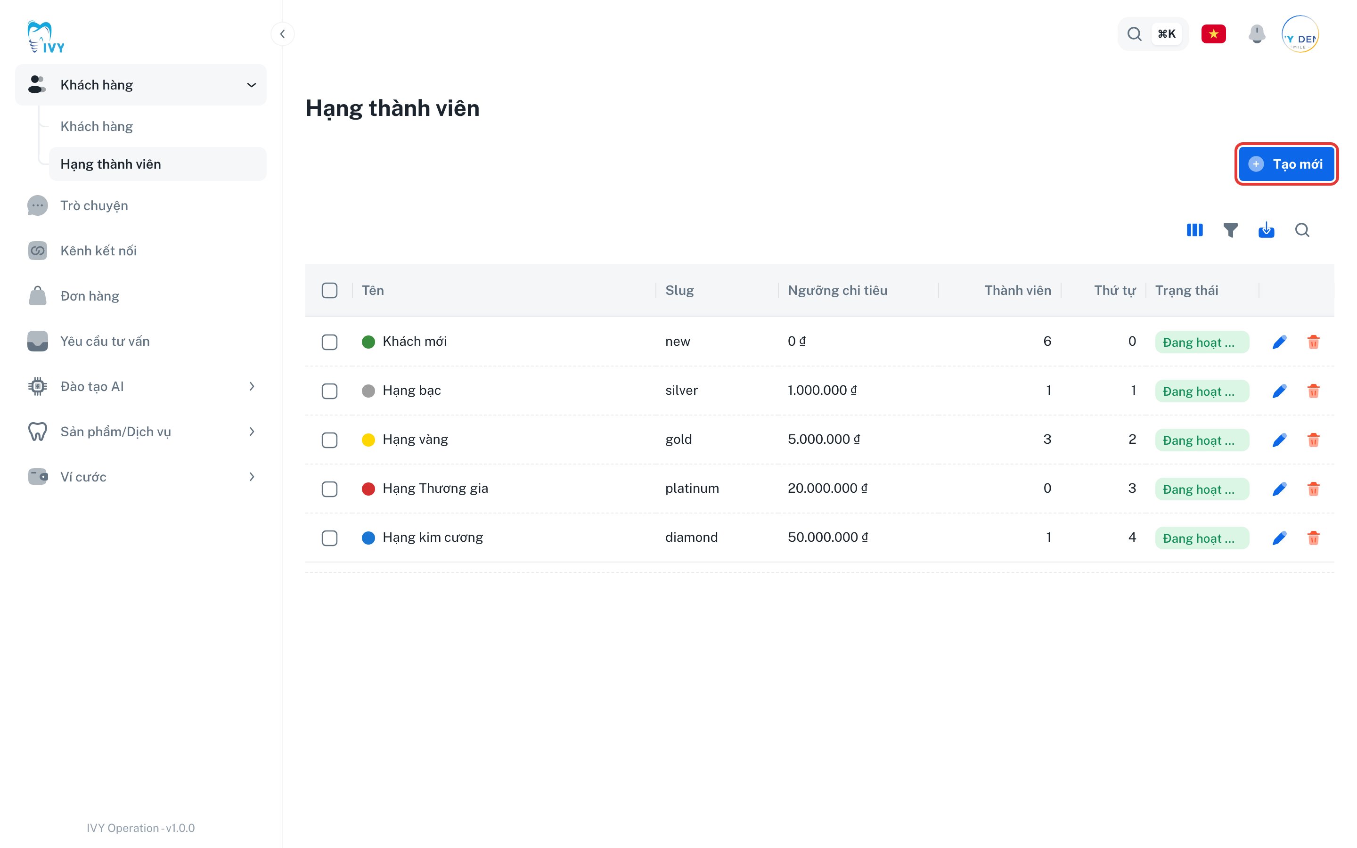Delete the Hạng bạc tier with trash icon
The image size is (1357, 848).
pyautogui.click(x=1313, y=391)
